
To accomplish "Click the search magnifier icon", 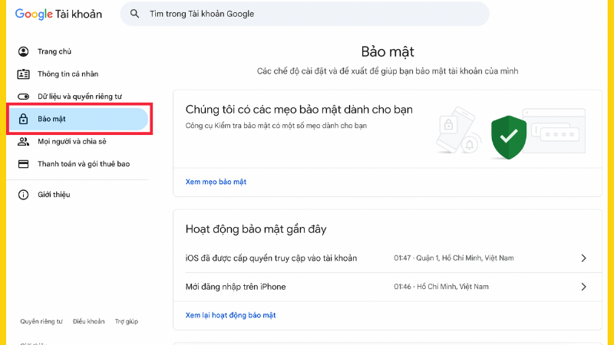I will (x=135, y=14).
